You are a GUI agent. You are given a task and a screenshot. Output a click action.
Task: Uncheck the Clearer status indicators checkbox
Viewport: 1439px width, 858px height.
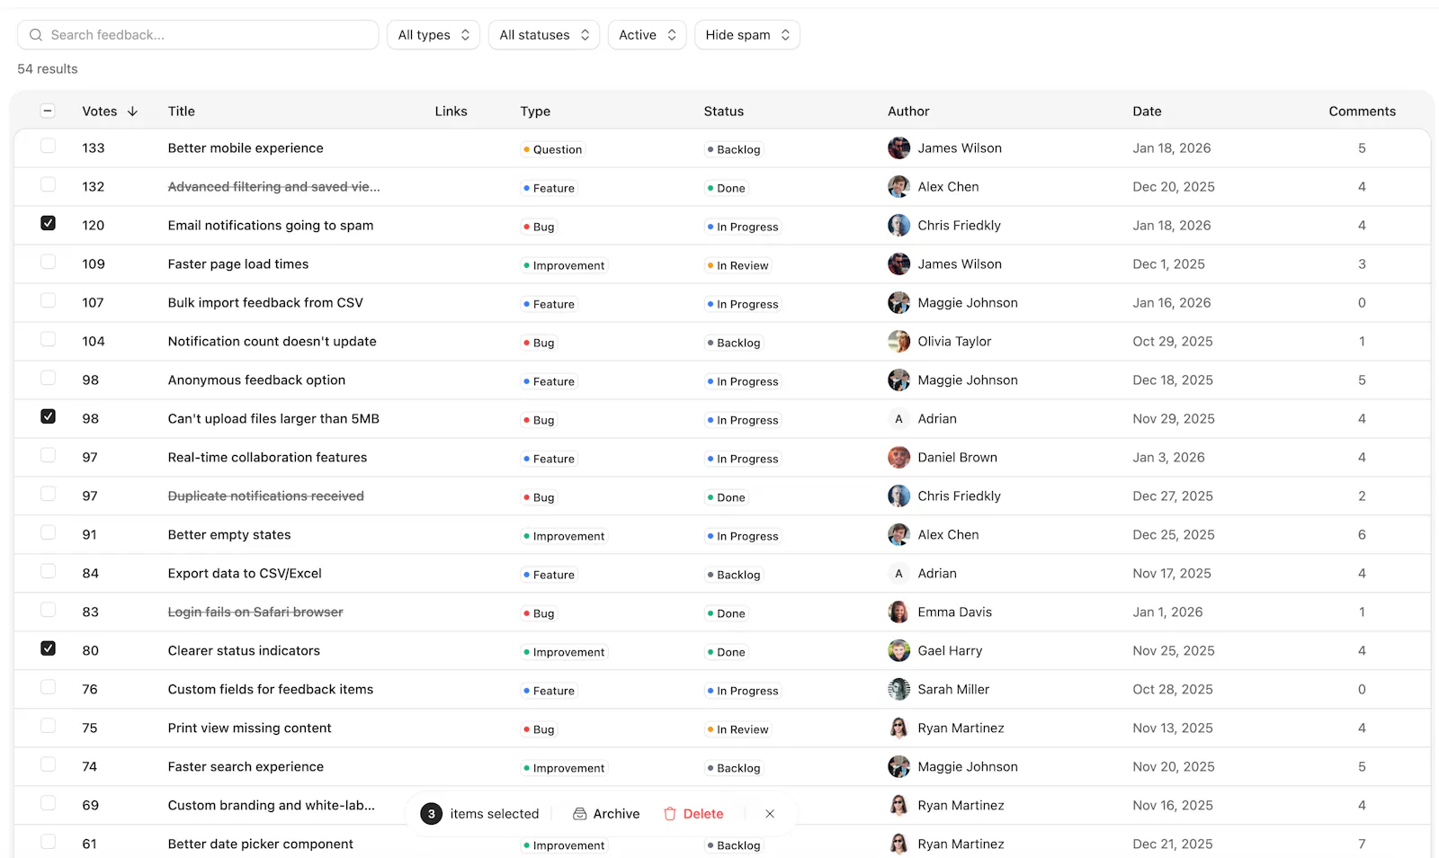(x=48, y=648)
